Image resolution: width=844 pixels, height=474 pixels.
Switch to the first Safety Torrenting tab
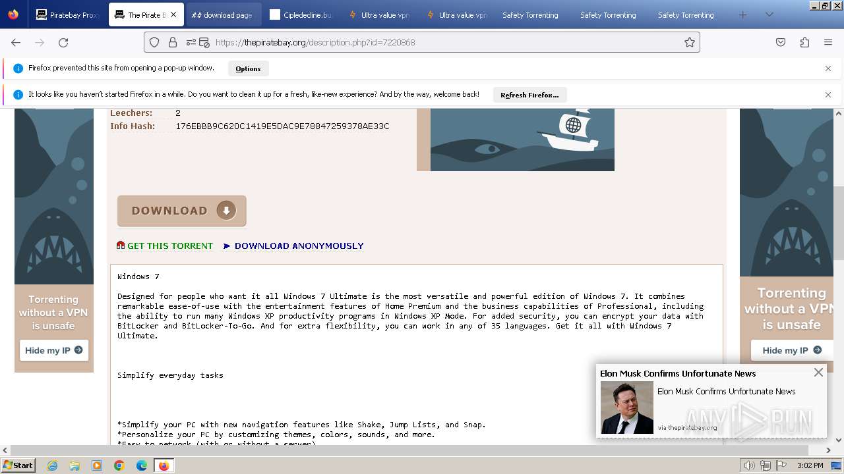pos(535,14)
